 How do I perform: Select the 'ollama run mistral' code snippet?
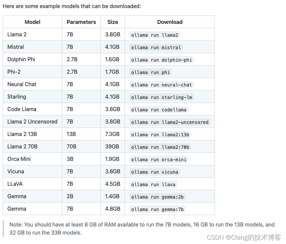(x=156, y=47)
